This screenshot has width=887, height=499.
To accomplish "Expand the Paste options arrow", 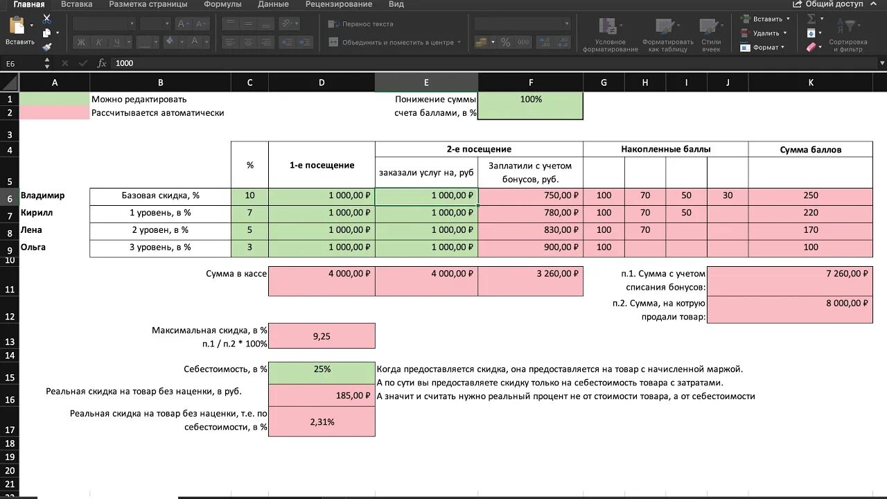I will [x=32, y=26].
